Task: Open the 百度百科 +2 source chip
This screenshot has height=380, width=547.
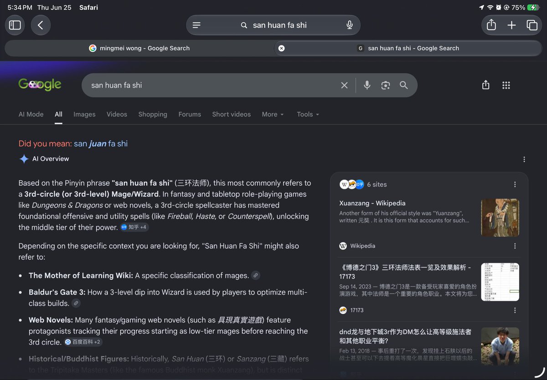Action: pyautogui.click(x=83, y=342)
